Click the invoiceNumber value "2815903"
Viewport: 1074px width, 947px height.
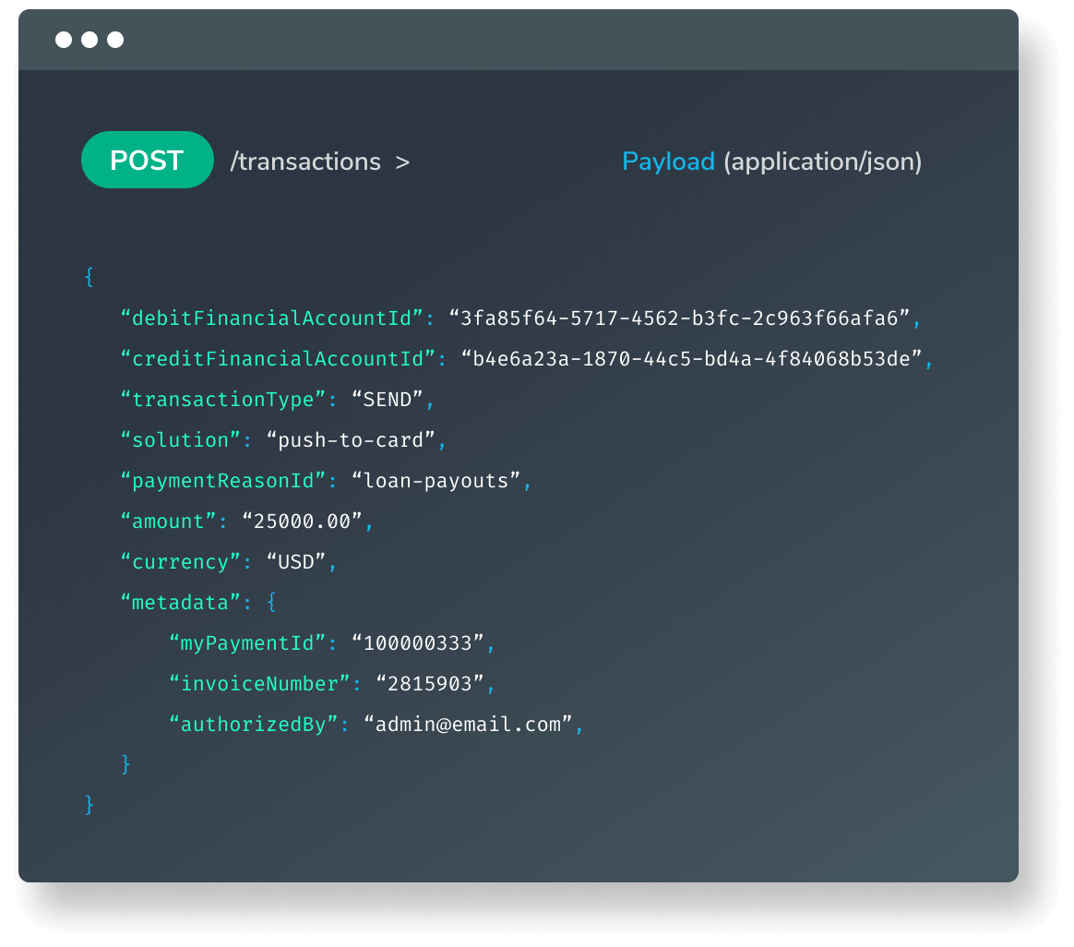tap(430, 684)
